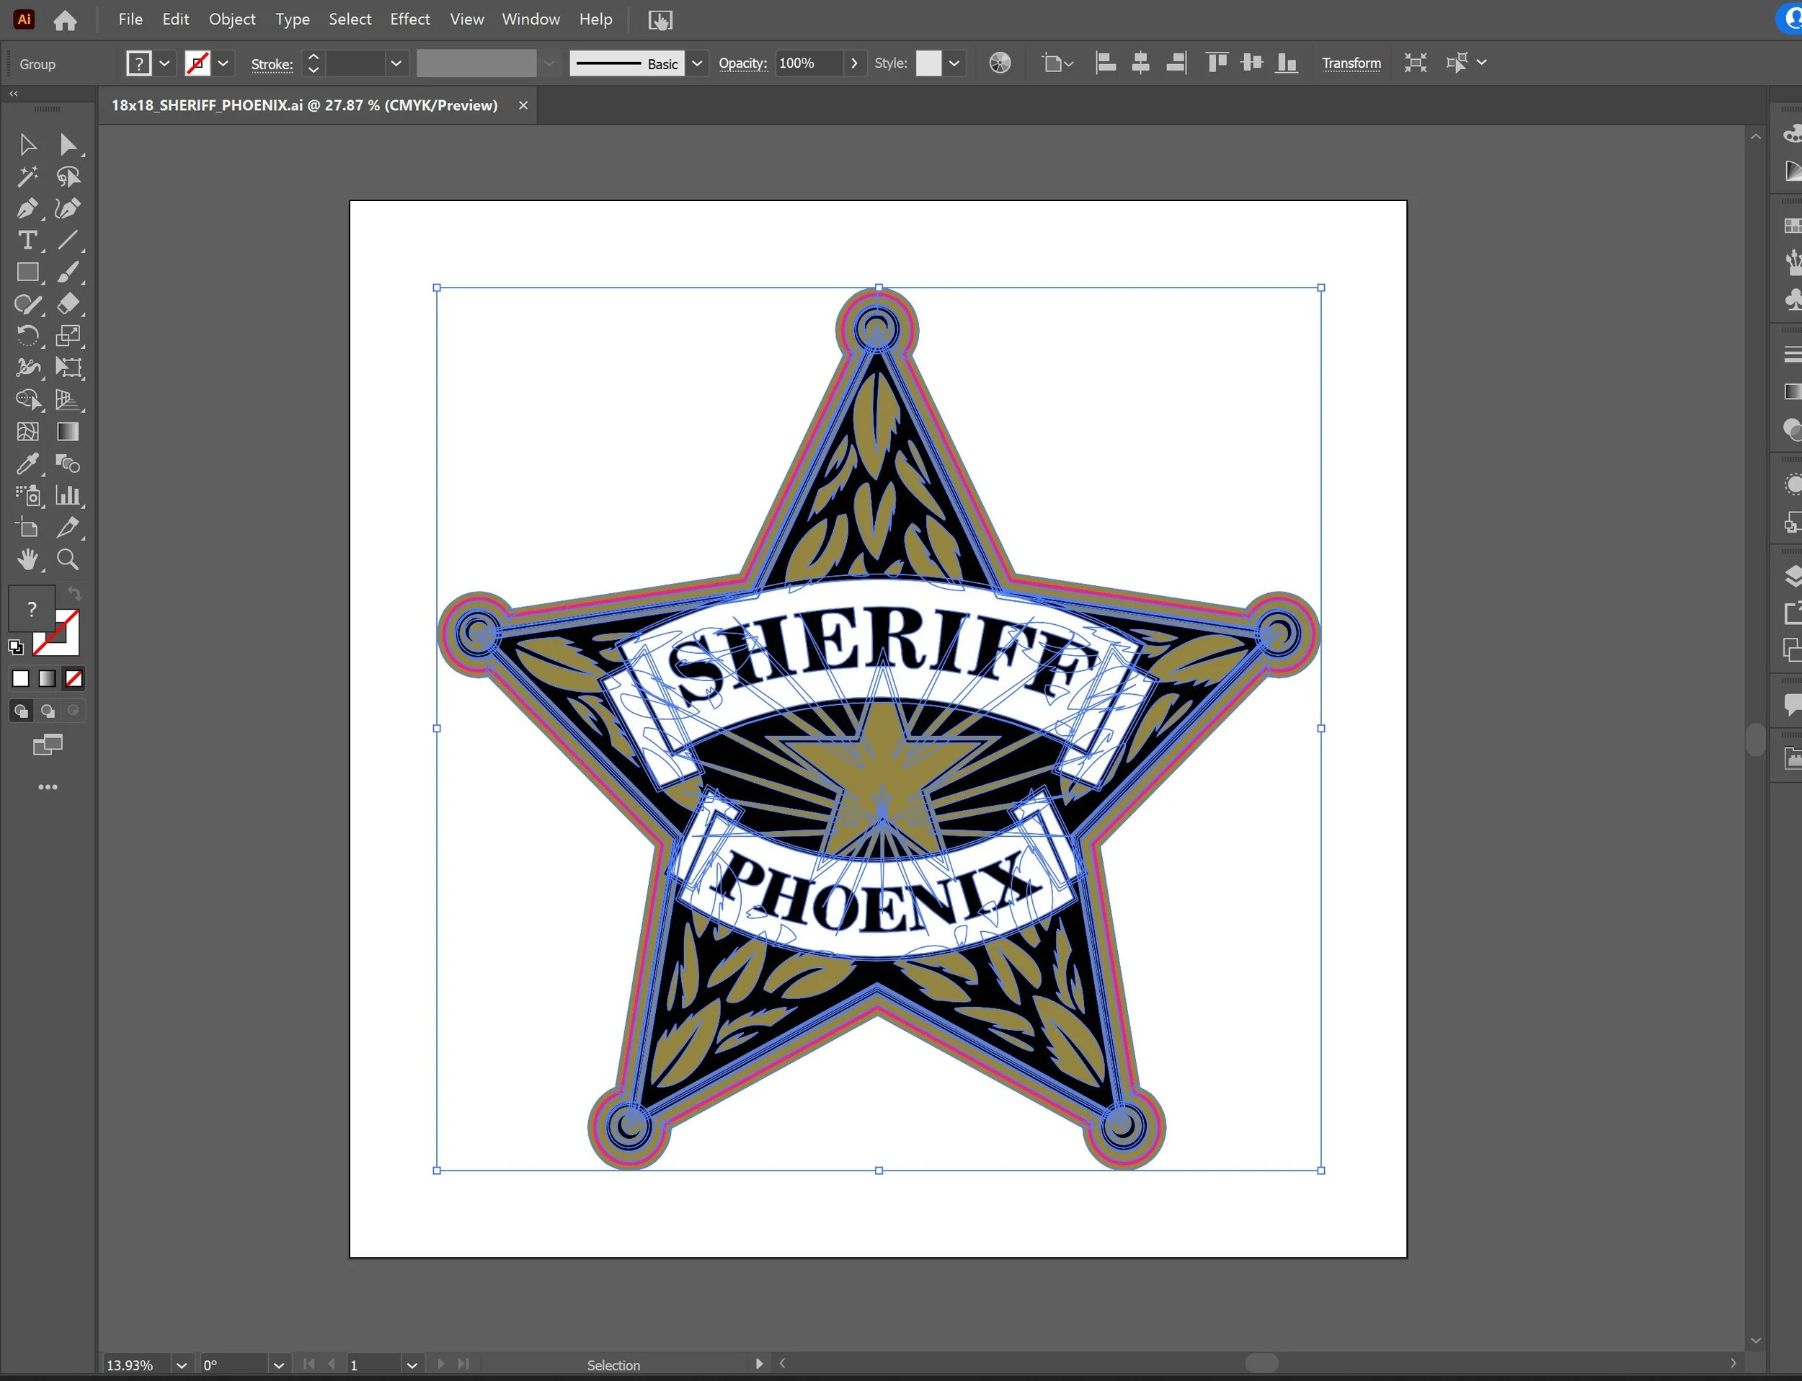Expand the zoom level dropdown
Image resolution: width=1802 pixels, height=1381 pixels.
182,1364
